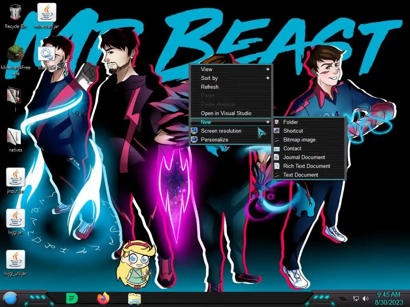Screen dimensions: 410x307
Task: Select the lwjgl.jar file icon
Action: point(16,218)
